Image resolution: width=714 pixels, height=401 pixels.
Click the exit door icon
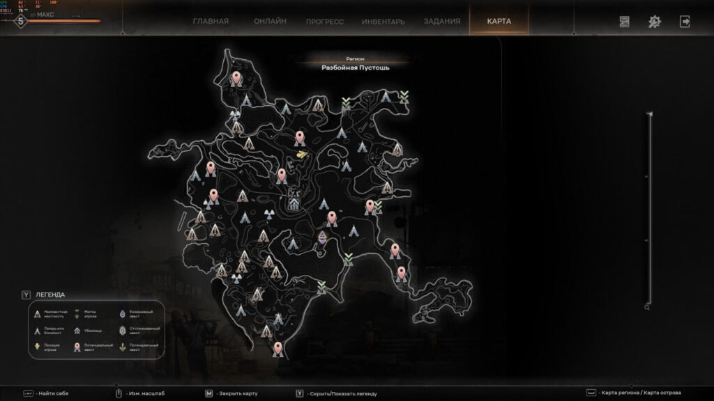(x=685, y=22)
